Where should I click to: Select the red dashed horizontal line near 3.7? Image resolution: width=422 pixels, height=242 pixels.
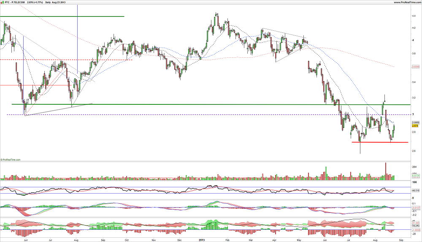click(66, 60)
